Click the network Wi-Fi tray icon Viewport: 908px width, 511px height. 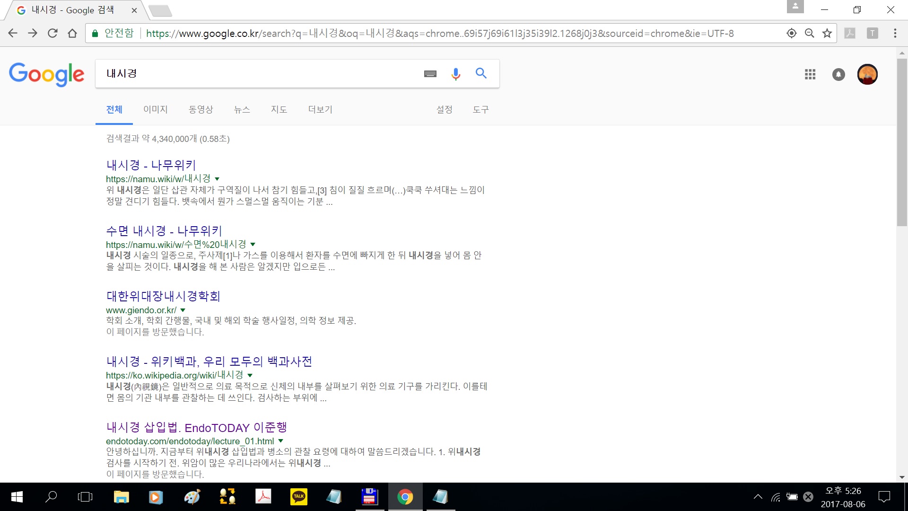pos(776,497)
